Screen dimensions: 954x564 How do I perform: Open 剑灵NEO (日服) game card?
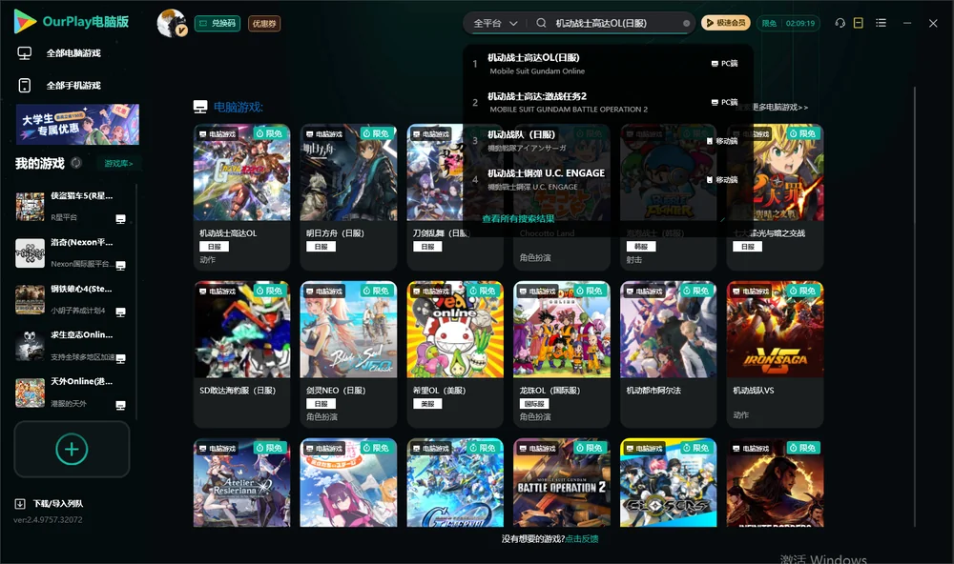(348, 354)
